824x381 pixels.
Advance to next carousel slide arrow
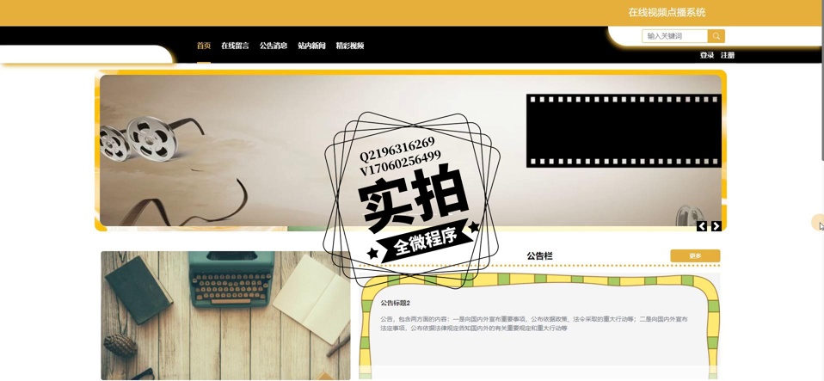716,226
